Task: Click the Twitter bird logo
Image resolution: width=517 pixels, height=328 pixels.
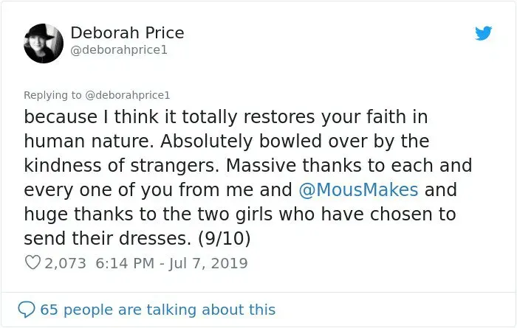Action: pos(483,33)
